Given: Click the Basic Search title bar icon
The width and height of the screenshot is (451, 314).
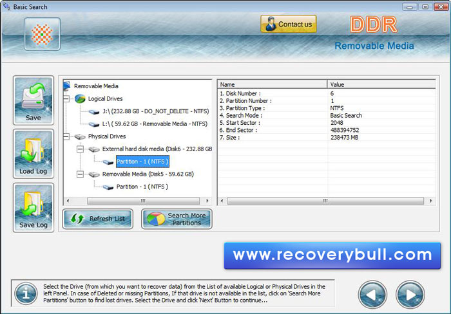Looking at the screenshot, I should 6,6.
